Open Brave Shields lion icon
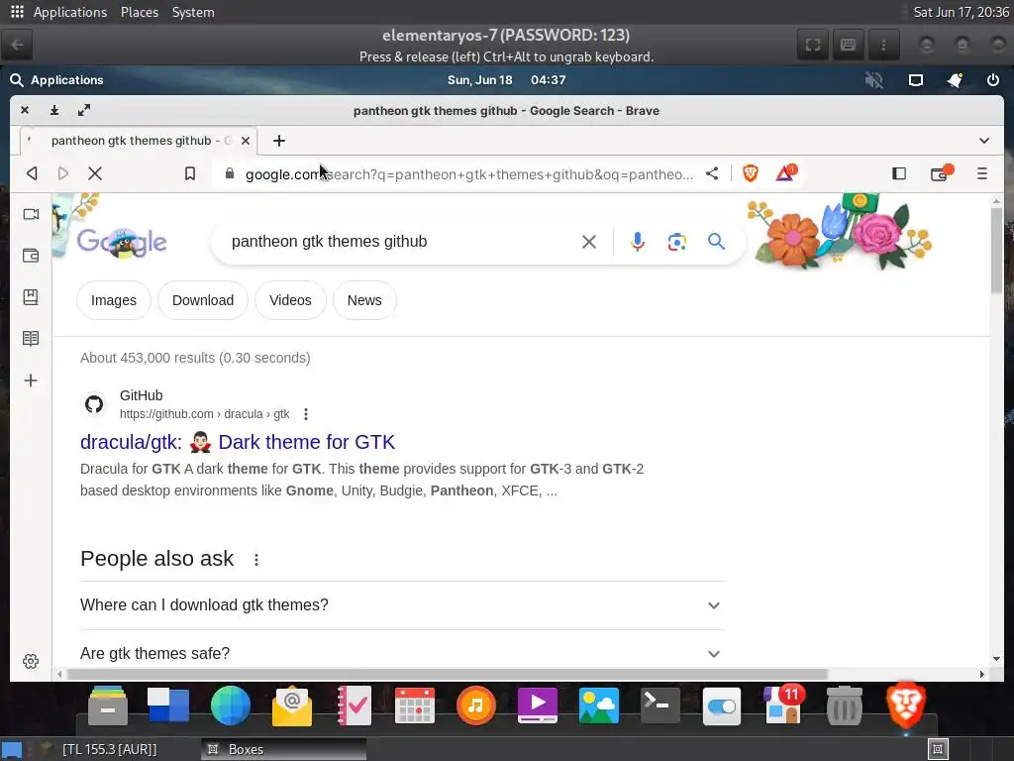This screenshot has height=761, width=1014. coord(751,173)
